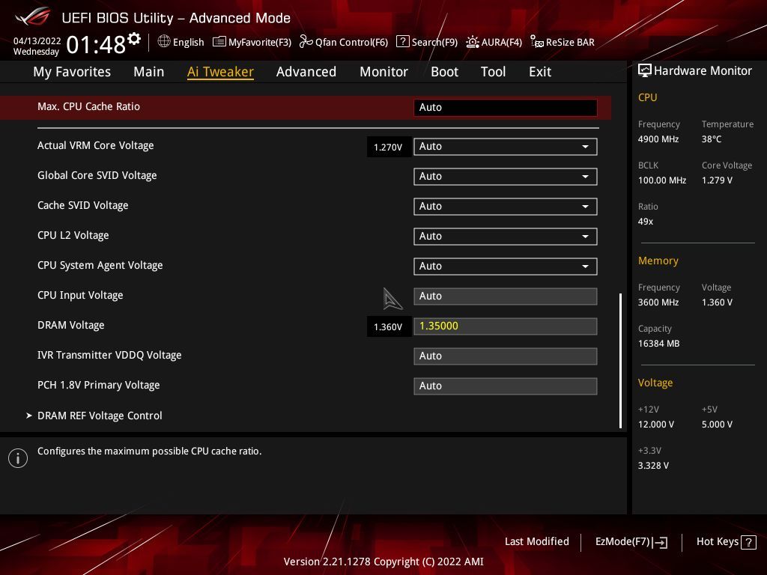This screenshot has width=767, height=575.
Task: Open CPU System Agent Voltage dropdown
Action: pos(506,267)
